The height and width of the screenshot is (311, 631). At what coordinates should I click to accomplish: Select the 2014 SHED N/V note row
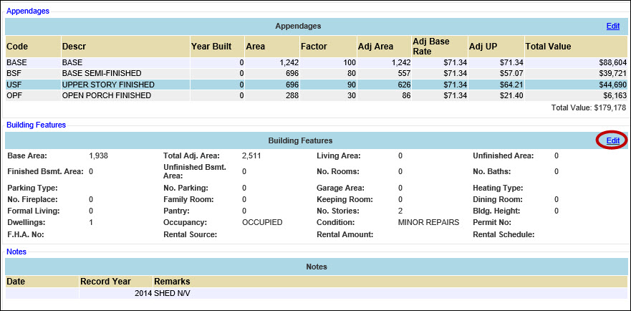pos(163,293)
